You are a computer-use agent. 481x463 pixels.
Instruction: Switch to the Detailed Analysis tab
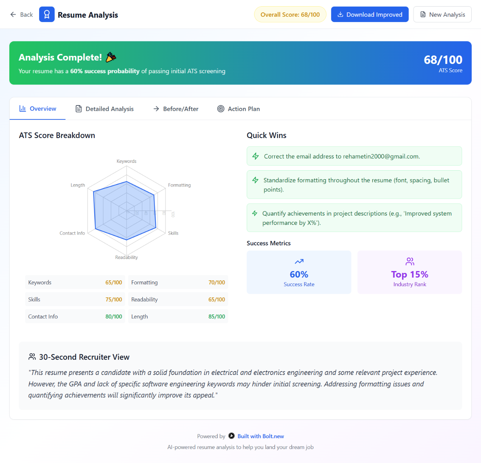(x=104, y=109)
